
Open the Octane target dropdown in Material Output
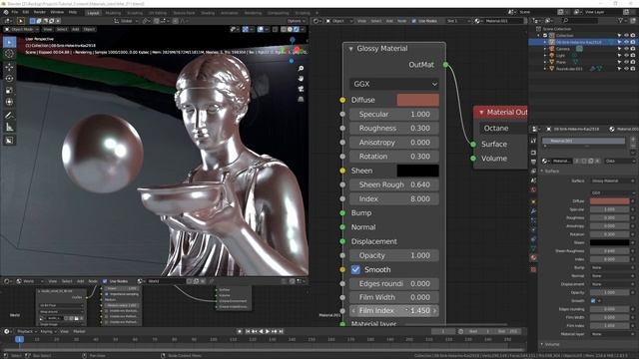tap(503, 129)
